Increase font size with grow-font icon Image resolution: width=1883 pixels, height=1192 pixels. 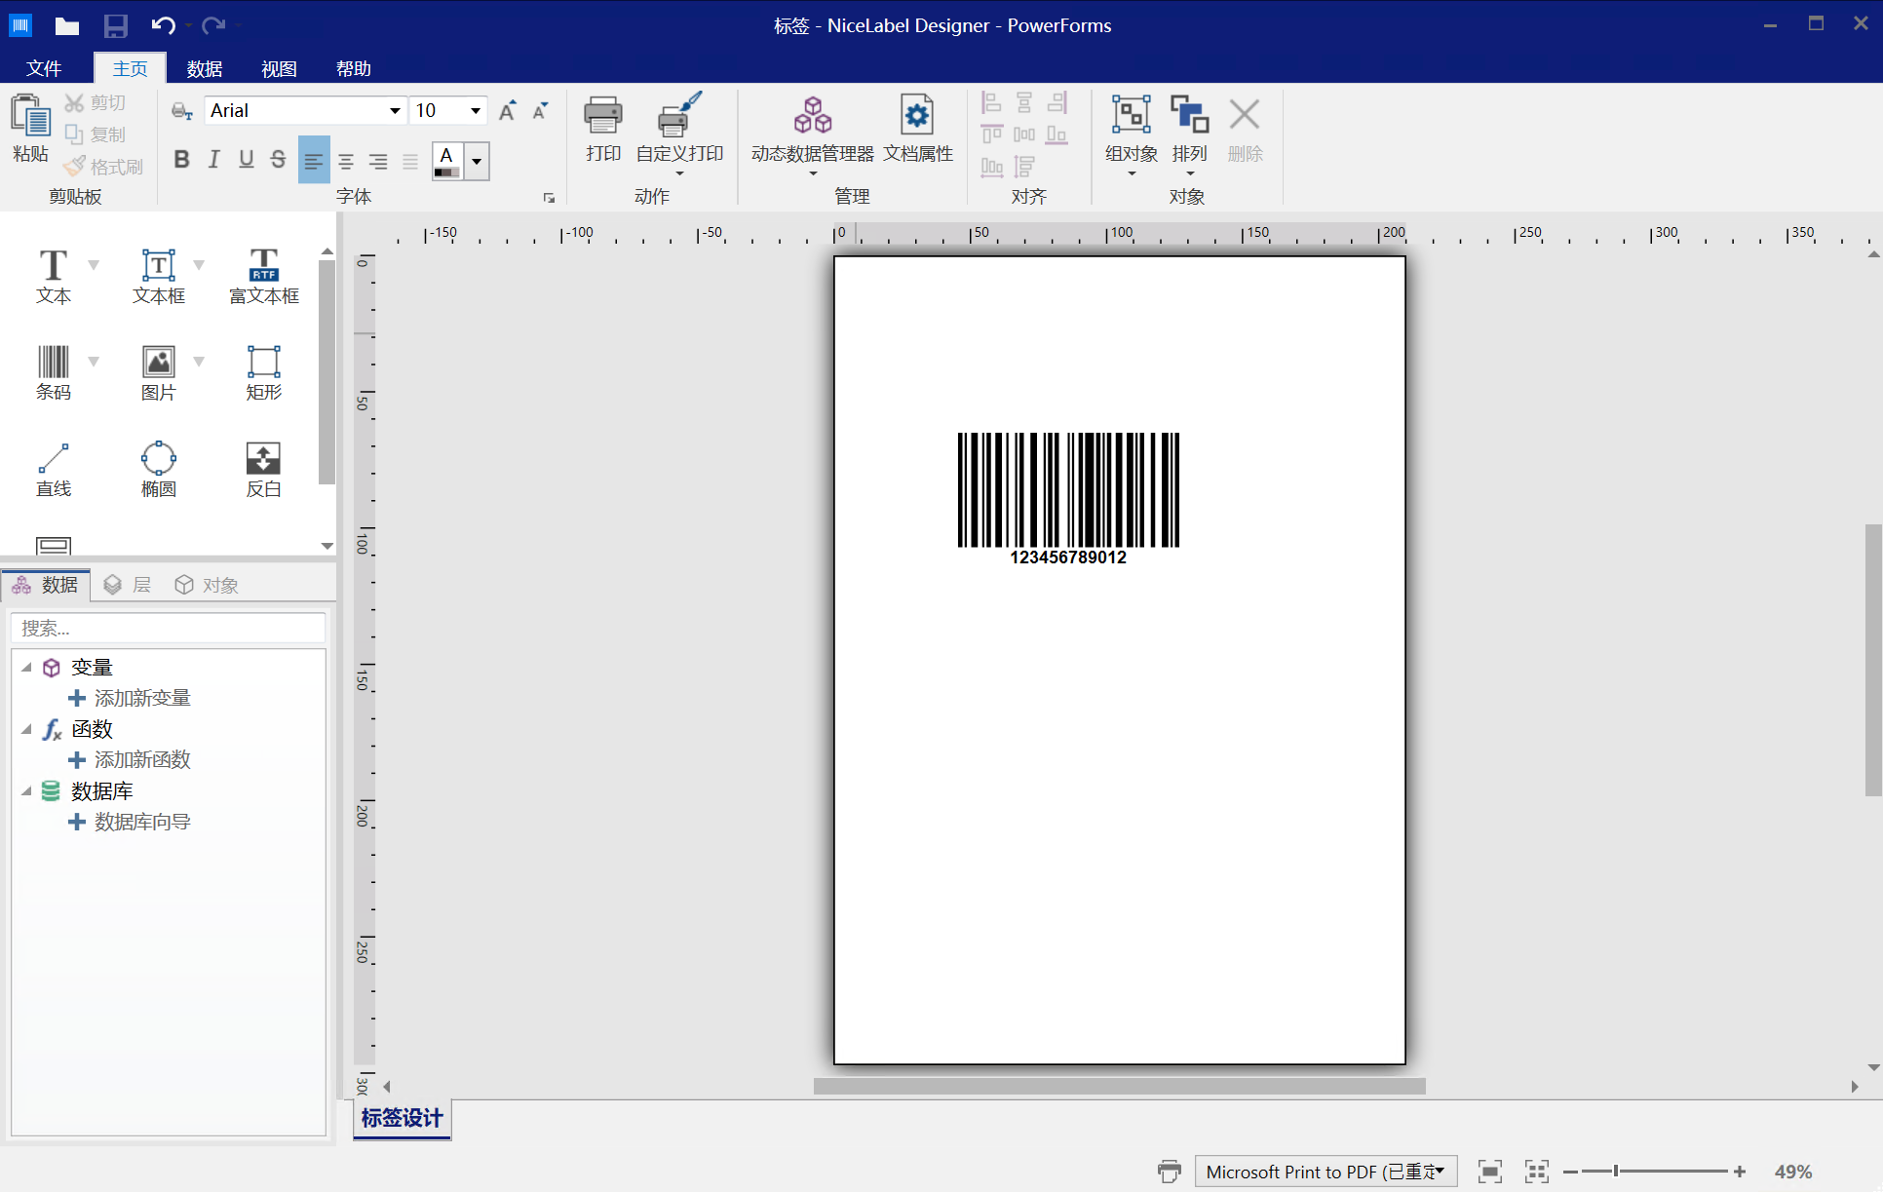(x=508, y=110)
